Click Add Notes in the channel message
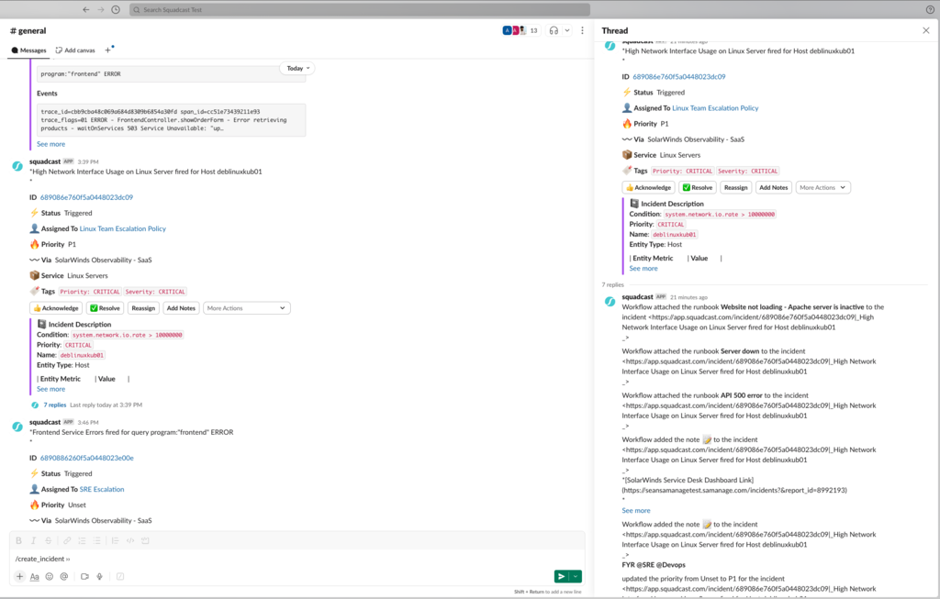The image size is (940, 599). click(x=181, y=308)
